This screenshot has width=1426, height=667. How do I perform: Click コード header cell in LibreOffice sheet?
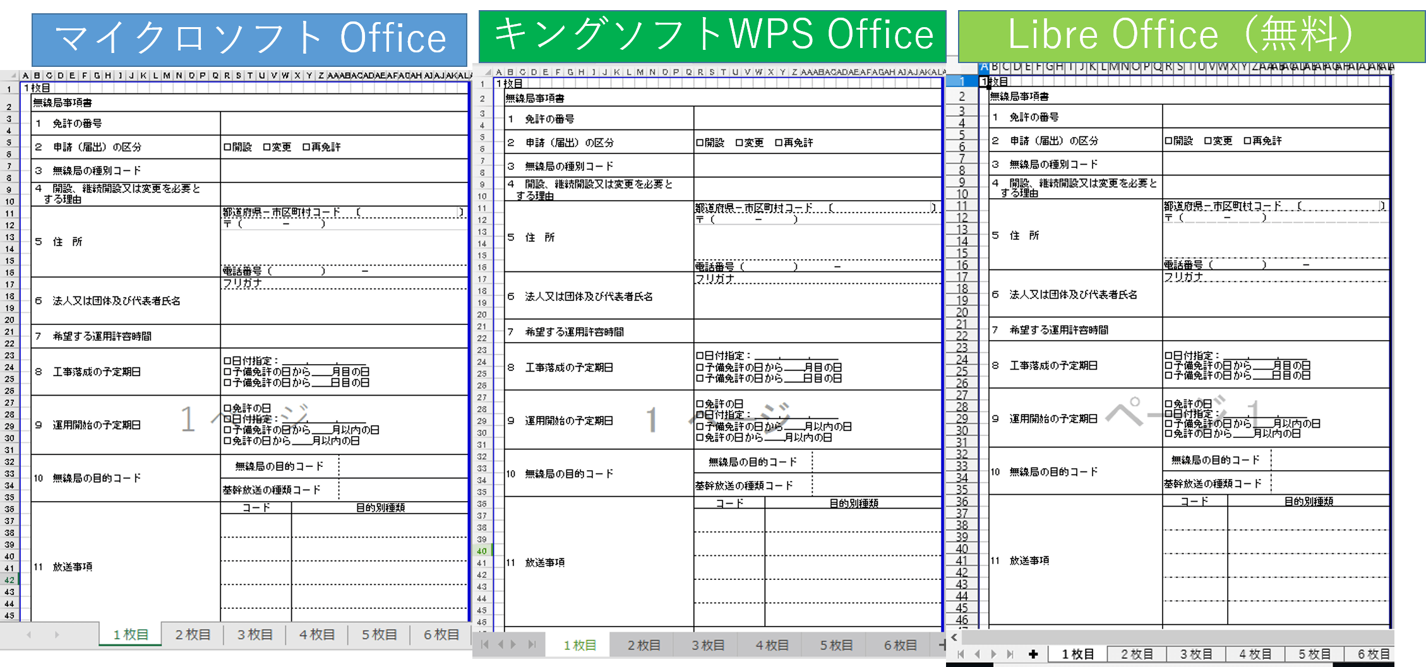tap(1194, 501)
